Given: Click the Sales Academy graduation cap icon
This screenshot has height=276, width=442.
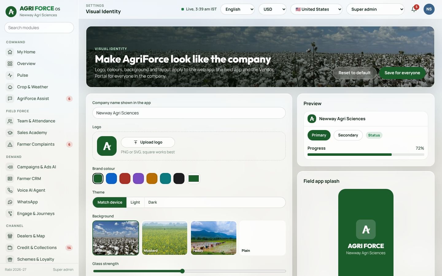Looking at the screenshot, I should [10, 133].
